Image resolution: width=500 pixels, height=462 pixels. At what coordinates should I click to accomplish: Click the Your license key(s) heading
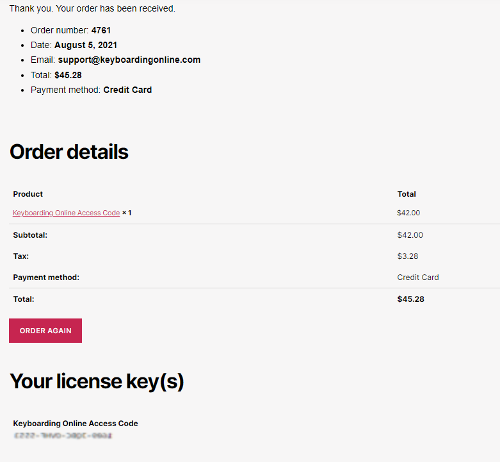coord(97,381)
